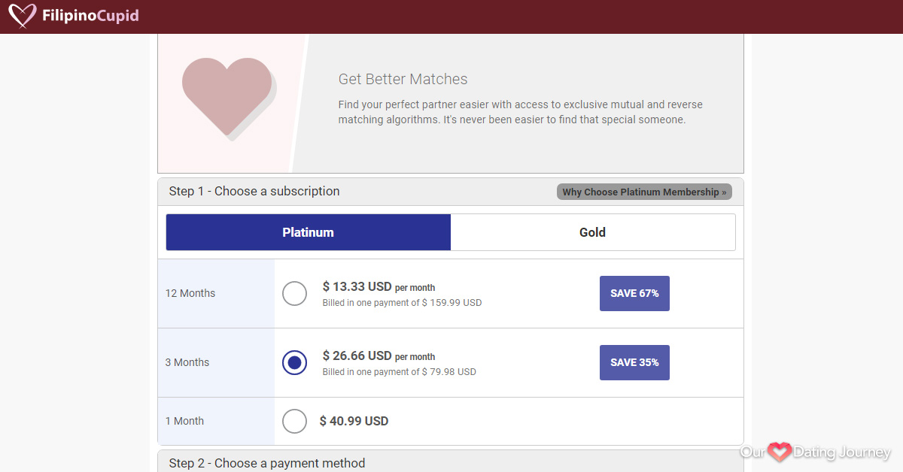903x472 pixels.
Task: Click the $ 40.99 USD price
Action: click(354, 421)
